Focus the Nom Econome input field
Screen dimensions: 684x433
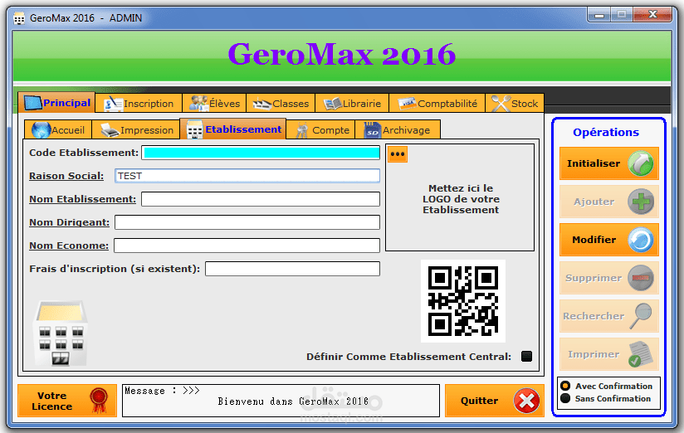(x=247, y=246)
